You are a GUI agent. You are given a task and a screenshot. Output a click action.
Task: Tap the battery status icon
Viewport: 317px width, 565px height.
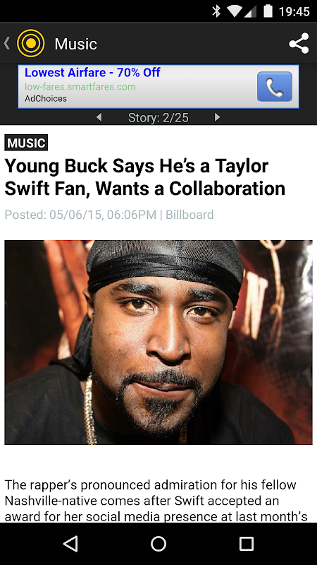pyautogui.click(x=268, y=11)
